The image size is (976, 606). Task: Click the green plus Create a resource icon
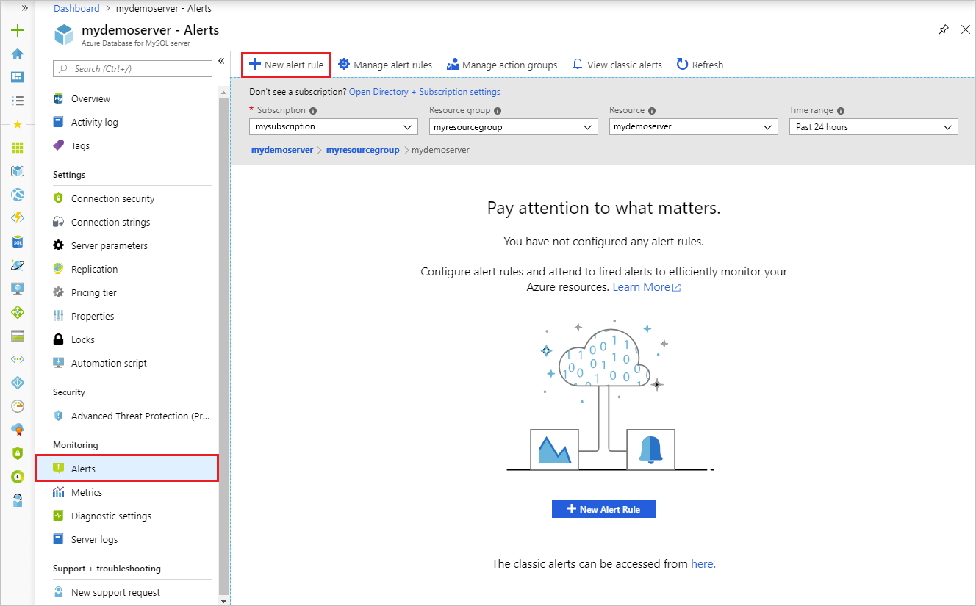click(18, 30)
